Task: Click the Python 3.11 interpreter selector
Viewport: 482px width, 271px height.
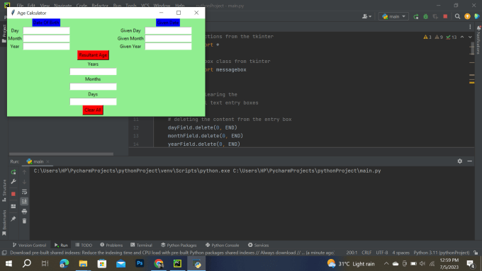Action: click(x=441, y=253)
